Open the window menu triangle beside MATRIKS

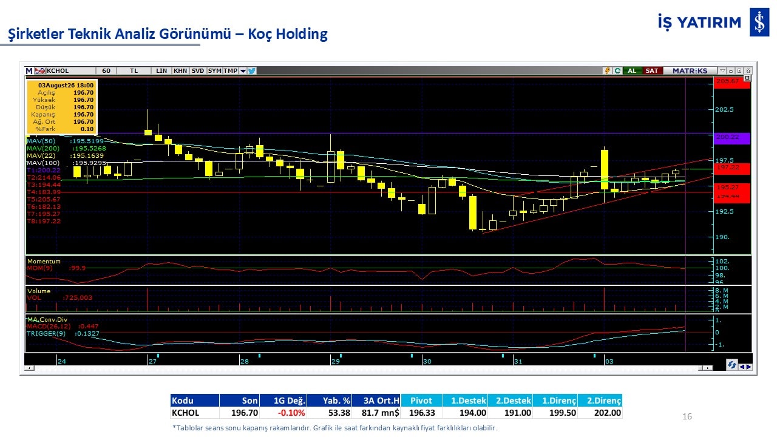coord(722,70)
